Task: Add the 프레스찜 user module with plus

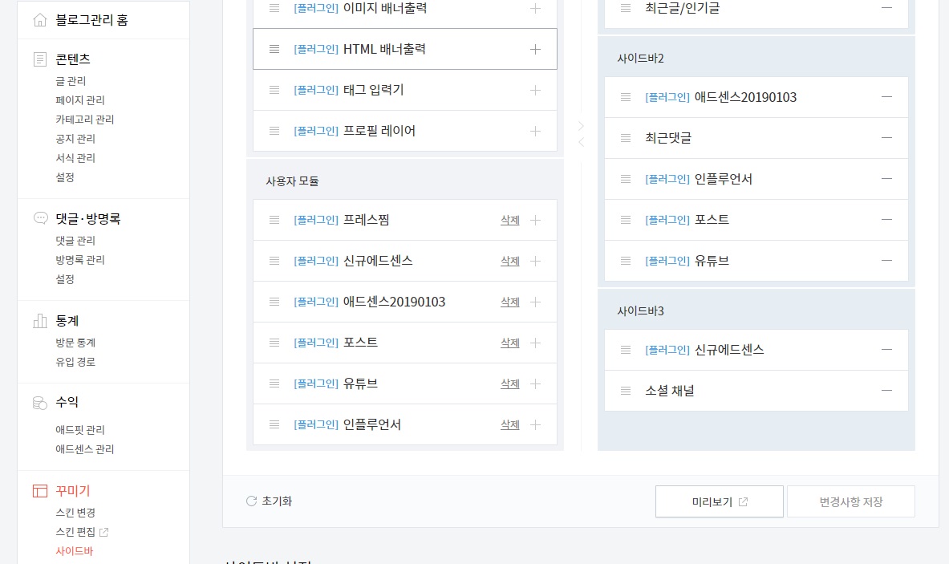Action: pyautogui.click(x=535, y=221)
